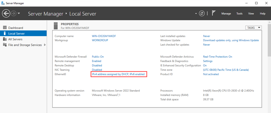This screenshot has width=271, height=113.
Task: Open the View menu
Action: [251, 13]
